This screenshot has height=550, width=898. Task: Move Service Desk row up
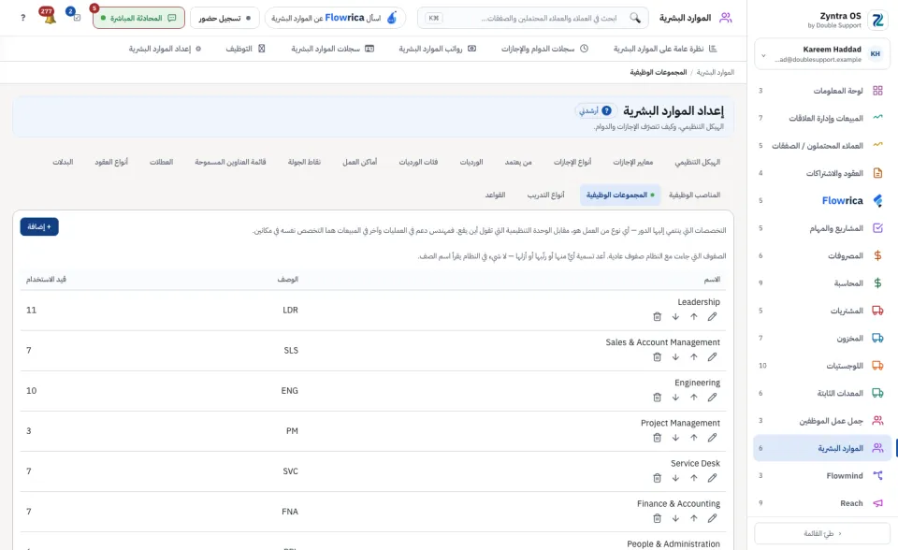point(693,478)
